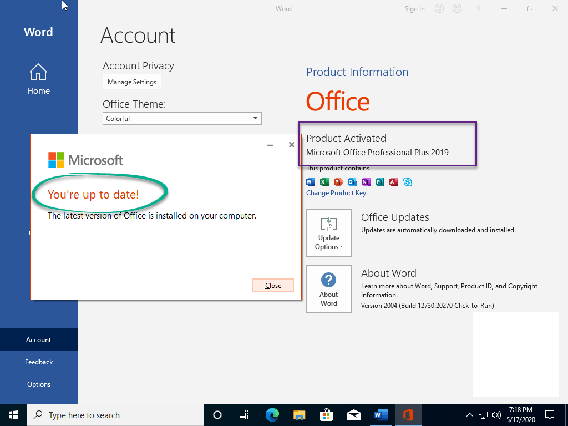Minimize the Microsoft update dialog
568x426 pixels.
[270, 145]
